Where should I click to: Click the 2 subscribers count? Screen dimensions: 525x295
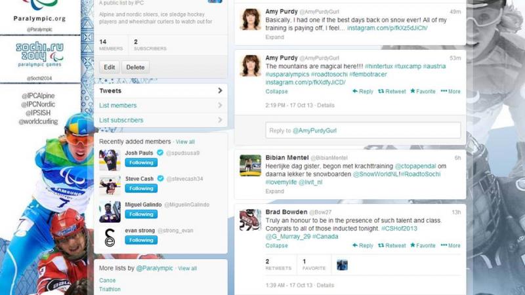point(150,45)
